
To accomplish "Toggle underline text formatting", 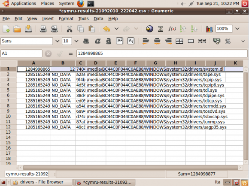I will tap(109, 41).
